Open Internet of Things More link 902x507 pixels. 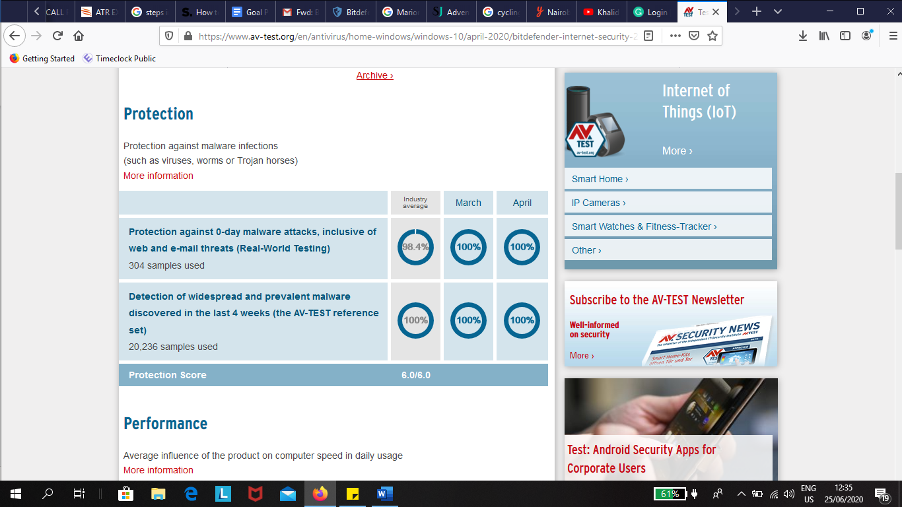click(677, 151)
